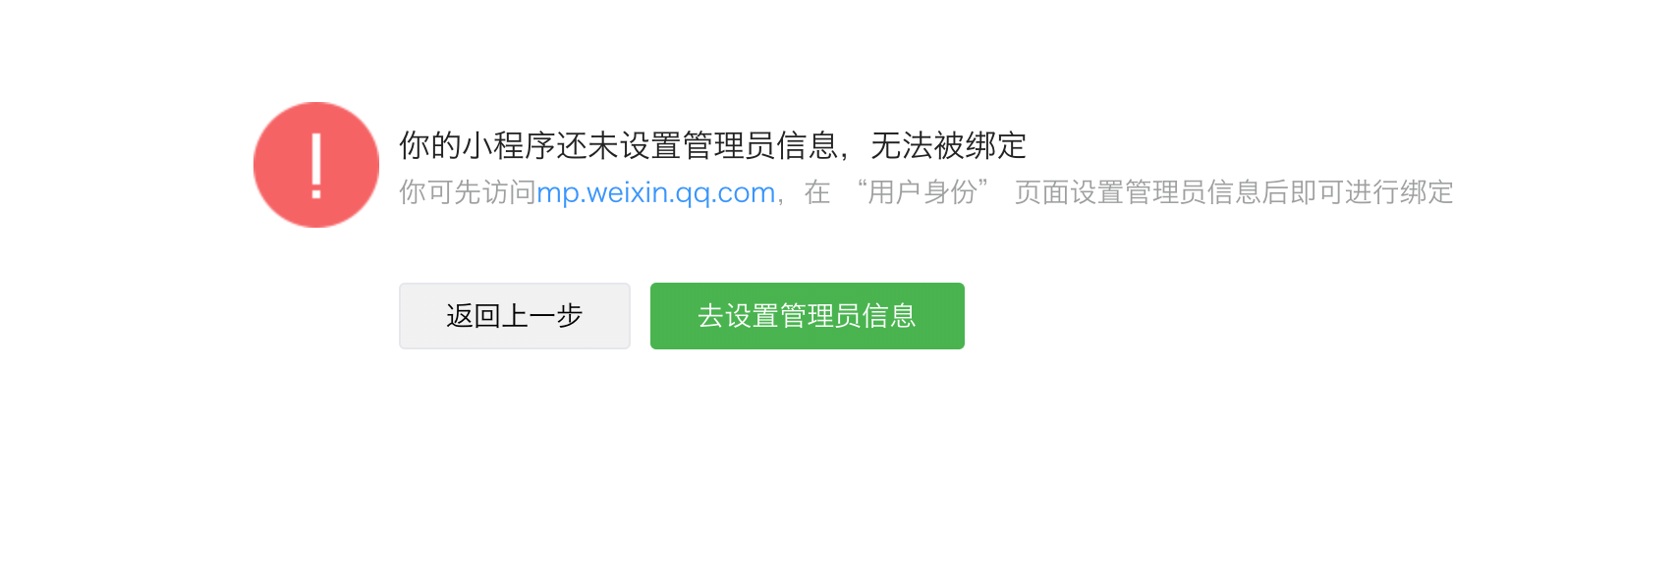Open the mp.weixin.qq.com link
Screen dimensions: 1676x581
point(656,192)
